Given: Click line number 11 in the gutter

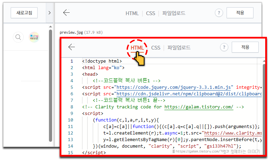Looking at the screenshot, I should (x=70, y=127).
